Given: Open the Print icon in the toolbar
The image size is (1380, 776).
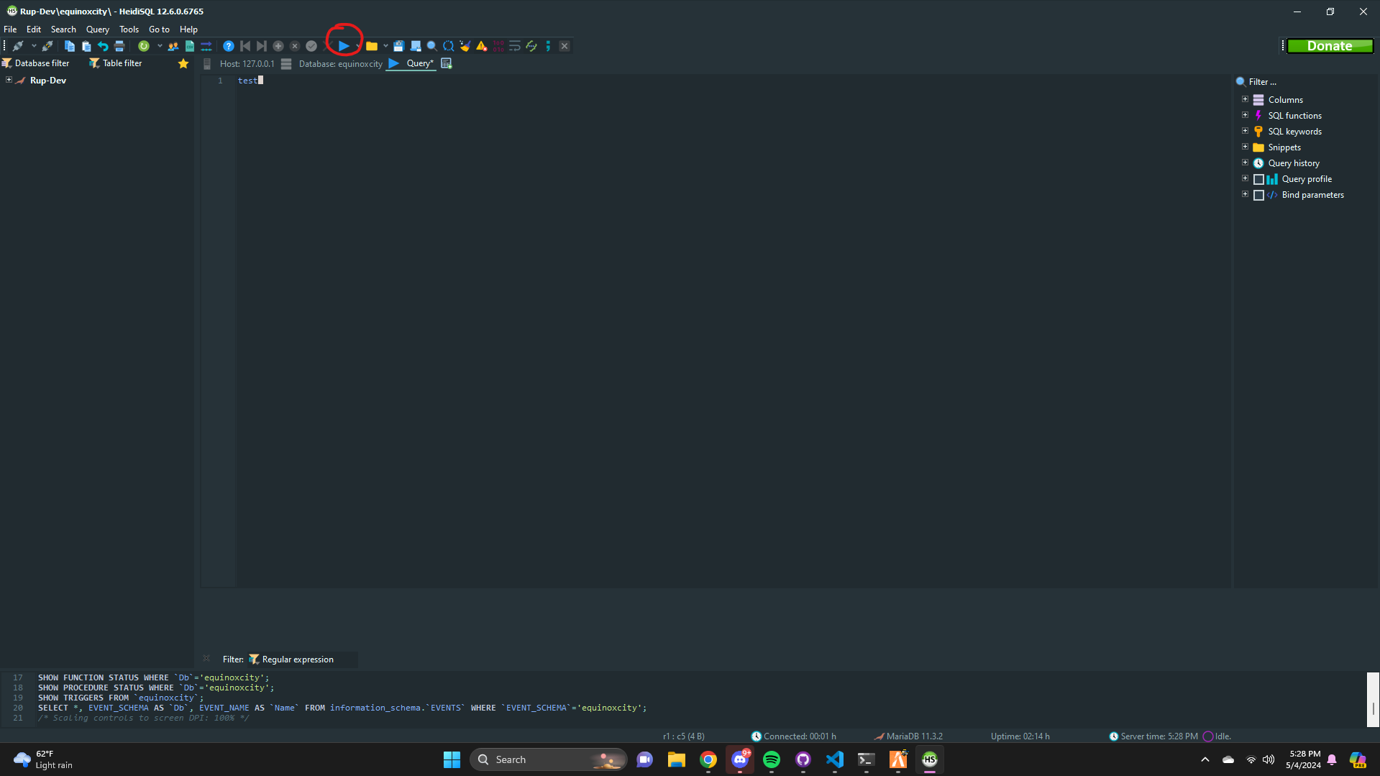Looking at the screenshot, I should coord(119,45).
